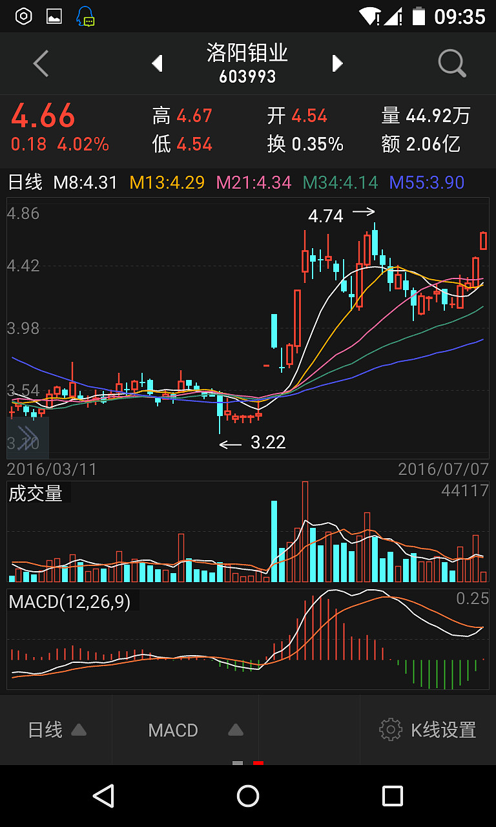Tap the M8:4.31 moving average label
Viewport: 496px width, 827px height.
coord(85,183)
